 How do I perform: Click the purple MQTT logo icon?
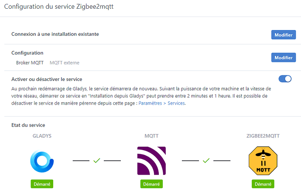(151, 161)
